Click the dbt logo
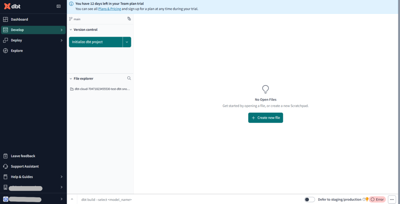400x204 pixels. point(12,6)
